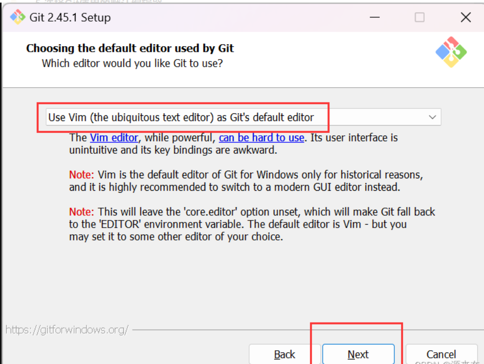The width and height of the screenshot is (484, 364).
Task: Go Back to the previous setup page
Action: pyautogui.click(x=284, y=354)
